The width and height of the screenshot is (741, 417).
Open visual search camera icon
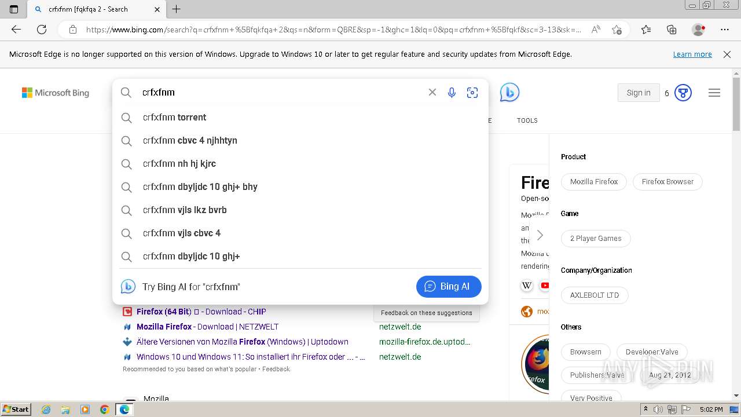[x=472, y=93]
